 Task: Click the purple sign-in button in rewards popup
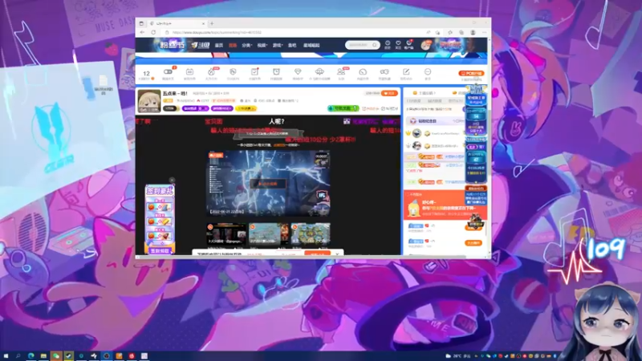[x=160, y=250]
